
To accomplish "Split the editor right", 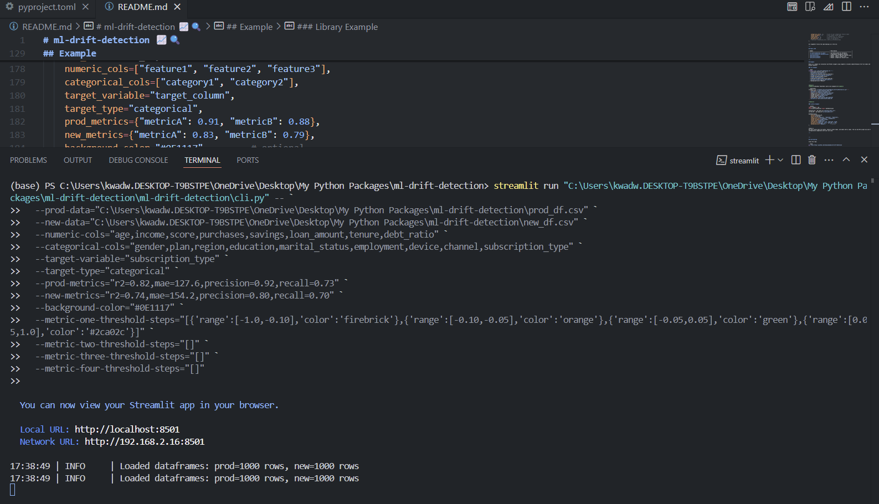I will pos(846,7).
